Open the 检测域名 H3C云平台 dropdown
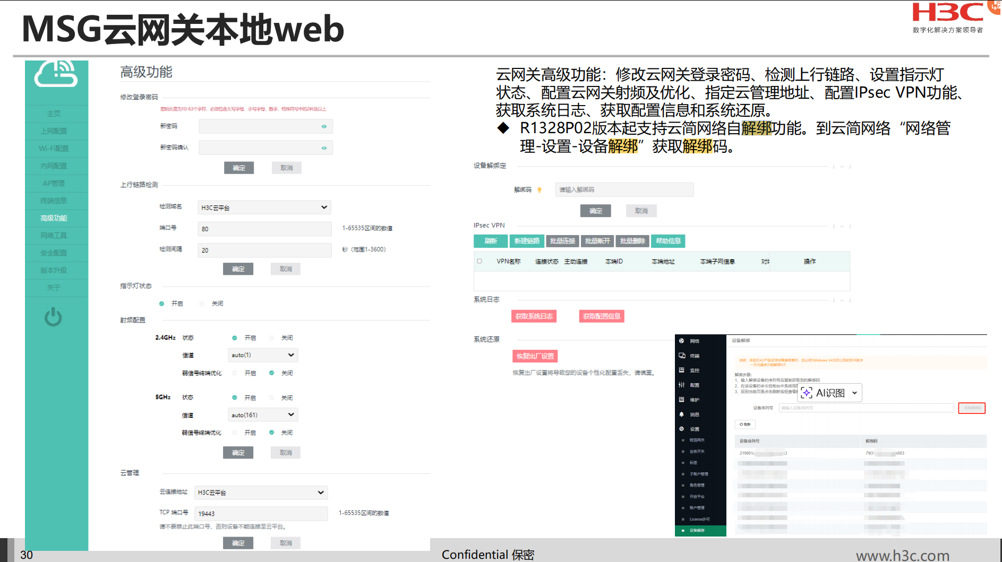1002x562 pixels. point(264,207)
